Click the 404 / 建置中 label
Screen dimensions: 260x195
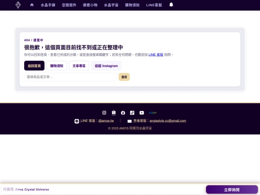pos(34,40)
